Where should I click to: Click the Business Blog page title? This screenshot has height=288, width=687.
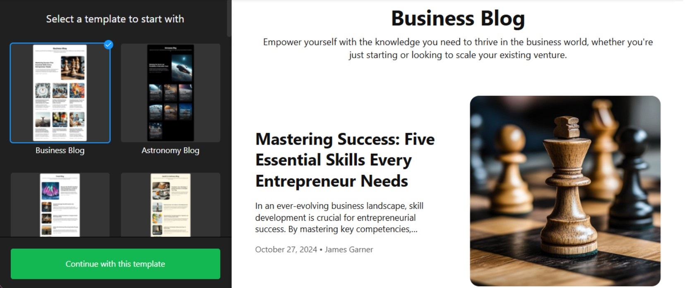click(x=458, y=18)
